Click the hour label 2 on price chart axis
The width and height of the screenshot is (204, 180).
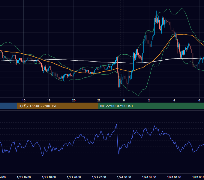tap(149, 100)
